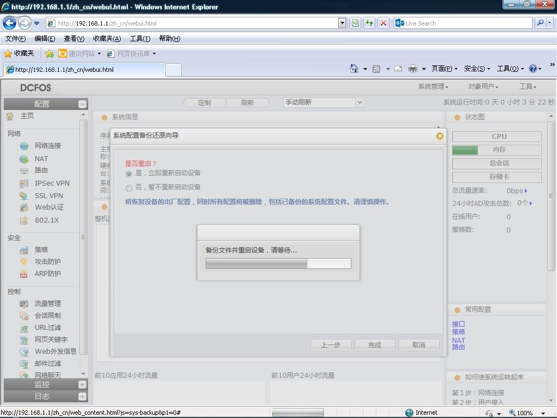Expand the 监控 sidebar section
The image size is (557, 418).
pos(82,385)
